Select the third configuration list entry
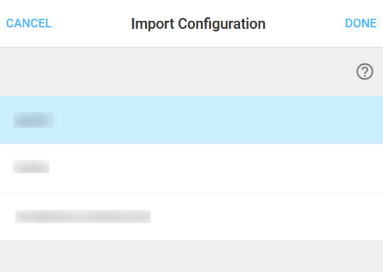 pos(191,216)
